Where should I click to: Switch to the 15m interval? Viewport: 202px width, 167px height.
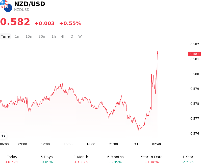click(x=29, y=36)
